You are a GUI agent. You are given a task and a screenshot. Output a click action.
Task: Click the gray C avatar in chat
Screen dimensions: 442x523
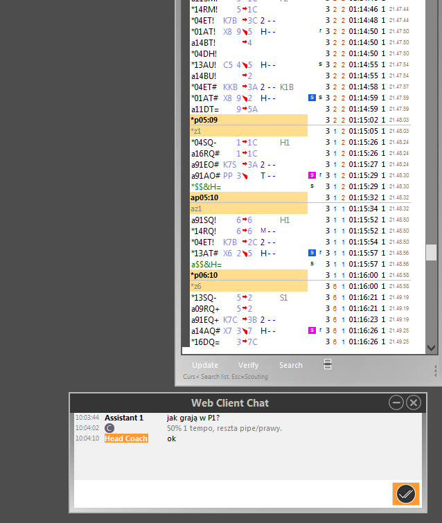pyautogui.click(x=109, y=428)
